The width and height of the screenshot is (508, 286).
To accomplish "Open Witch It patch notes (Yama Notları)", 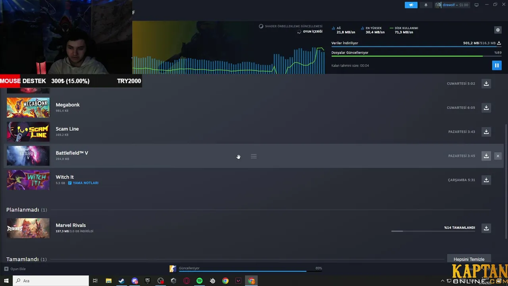I will pos(83,183).
